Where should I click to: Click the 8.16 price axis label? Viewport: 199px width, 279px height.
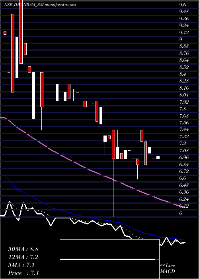click(184, 88)
